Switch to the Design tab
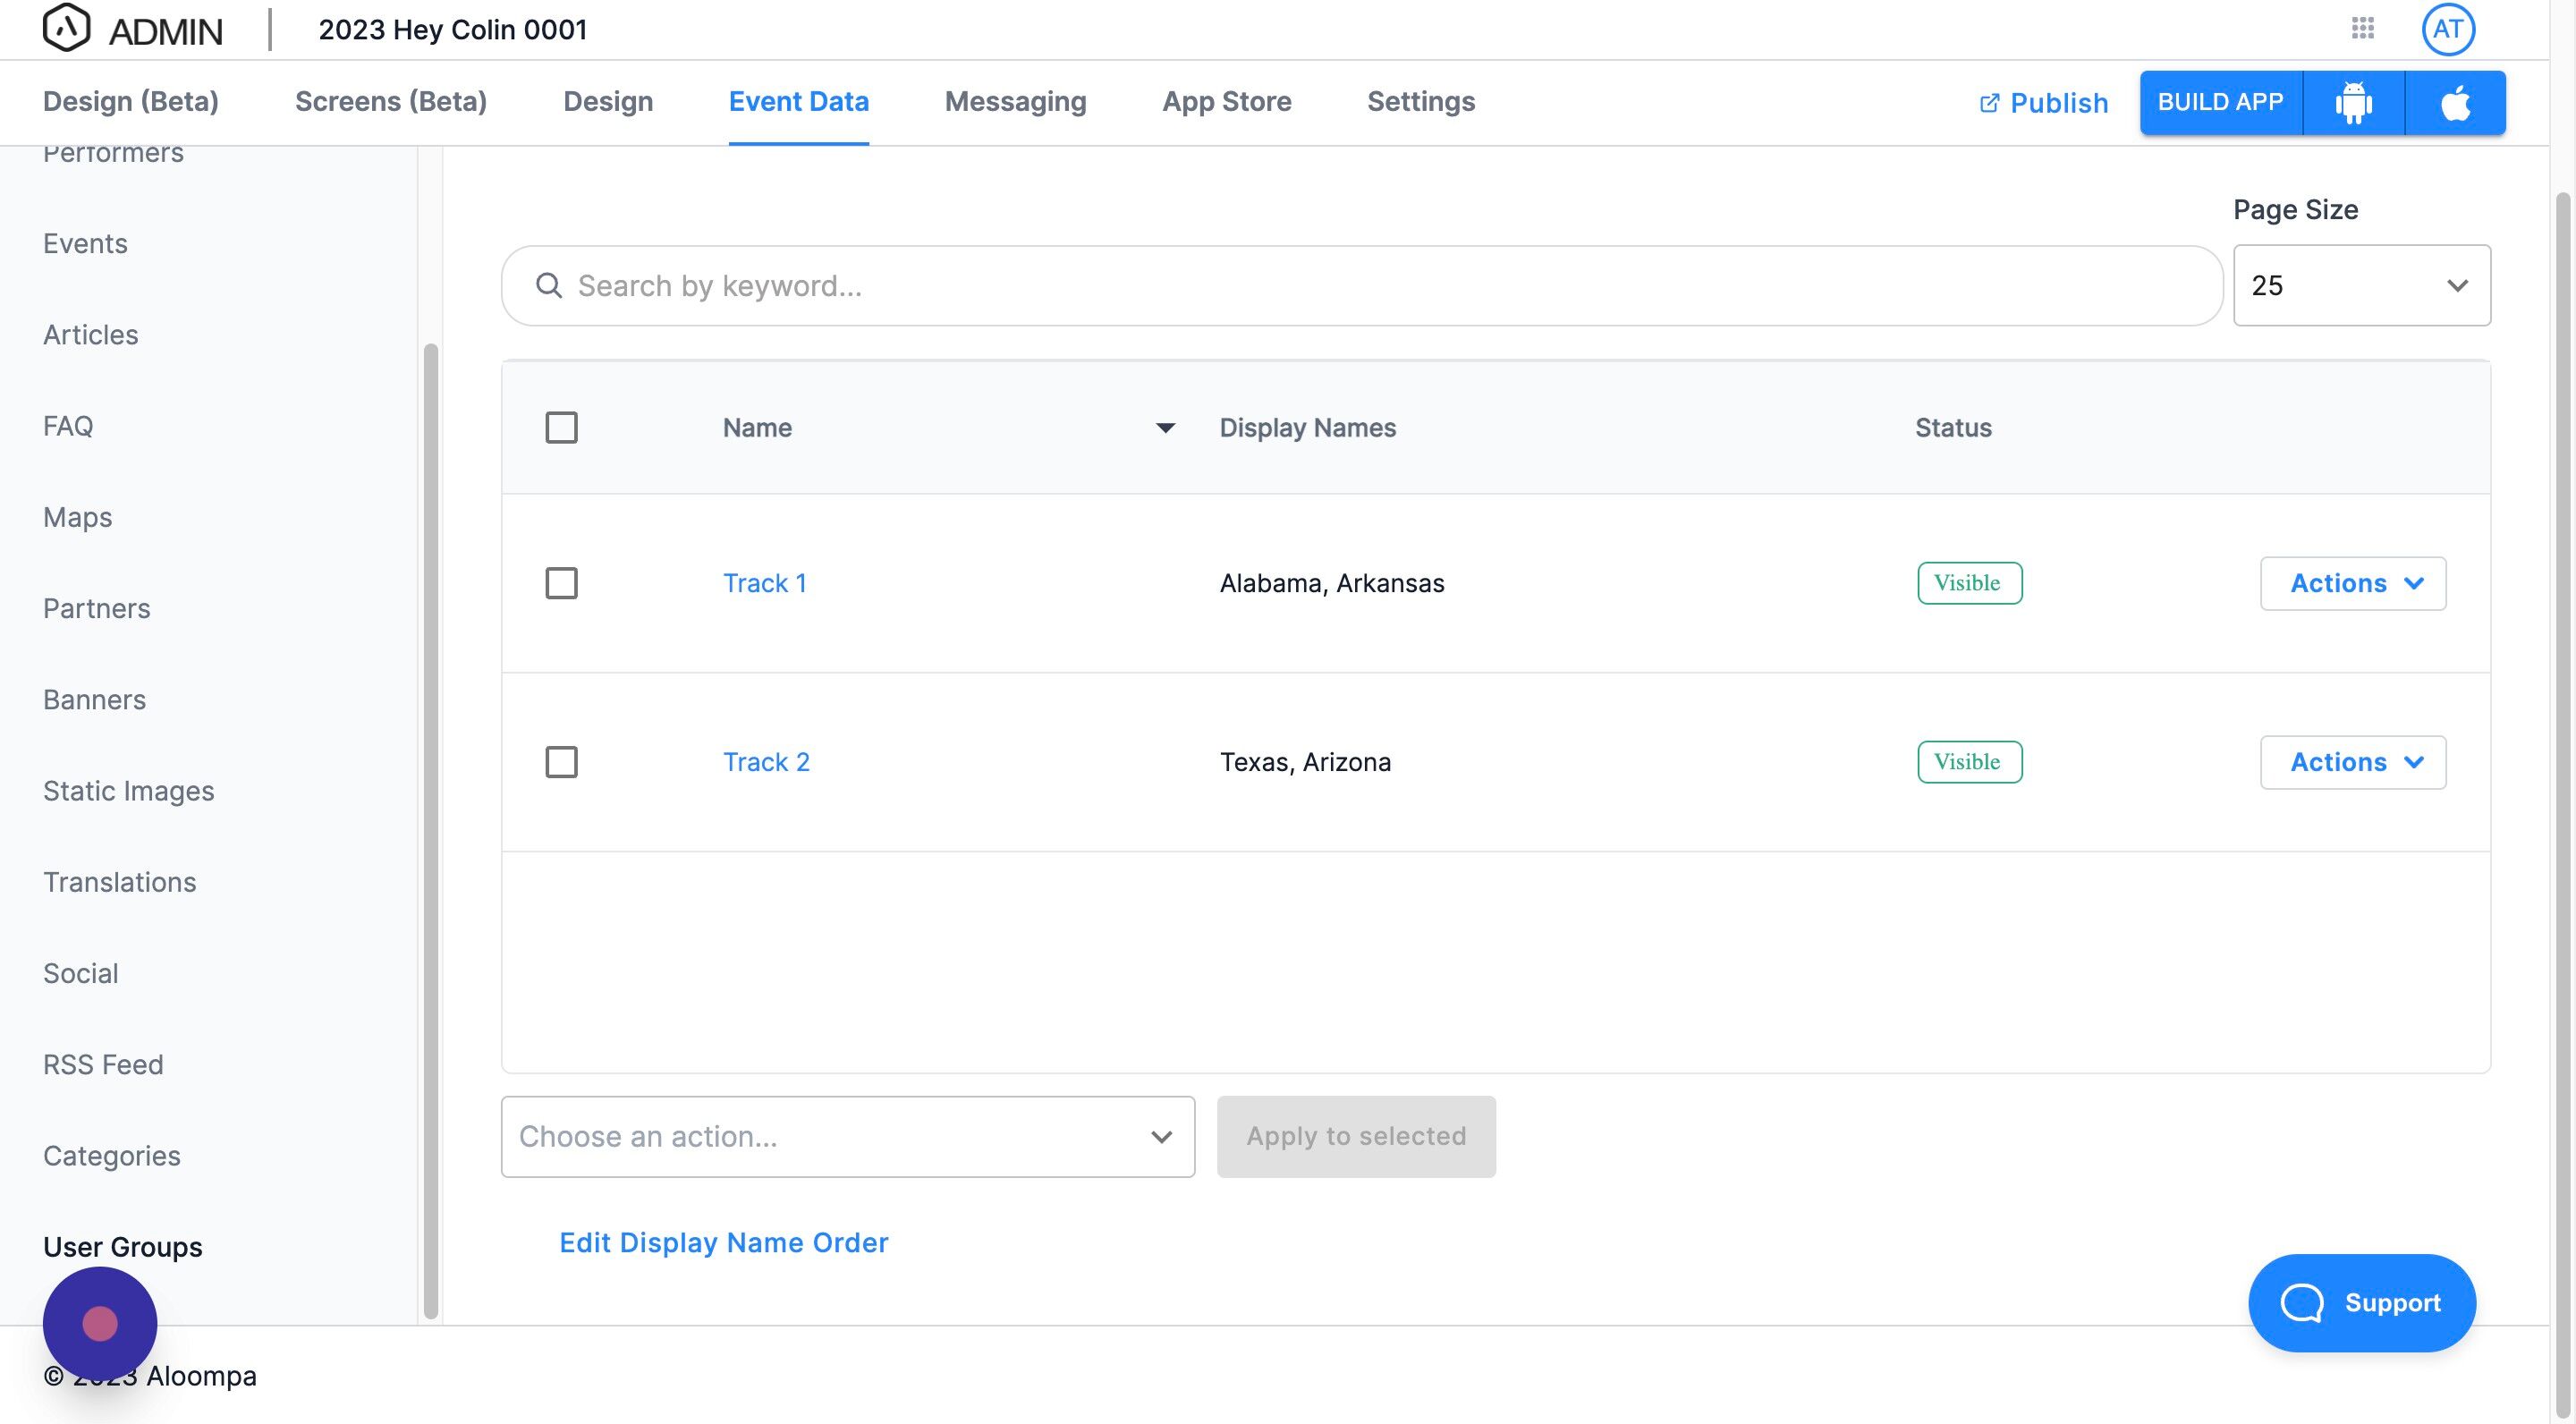The width and height of the screenshot is (2576, 1424). coord(608,102)
